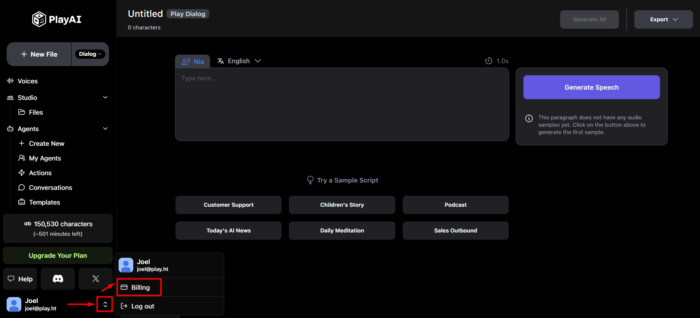Click the My Agents people icon

pos(22,158)
